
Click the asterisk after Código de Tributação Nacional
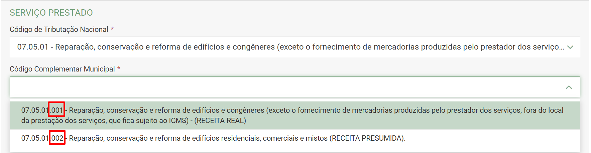(112, 29)
